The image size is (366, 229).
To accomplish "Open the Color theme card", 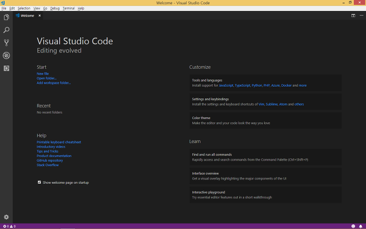I will coord(265,120).
